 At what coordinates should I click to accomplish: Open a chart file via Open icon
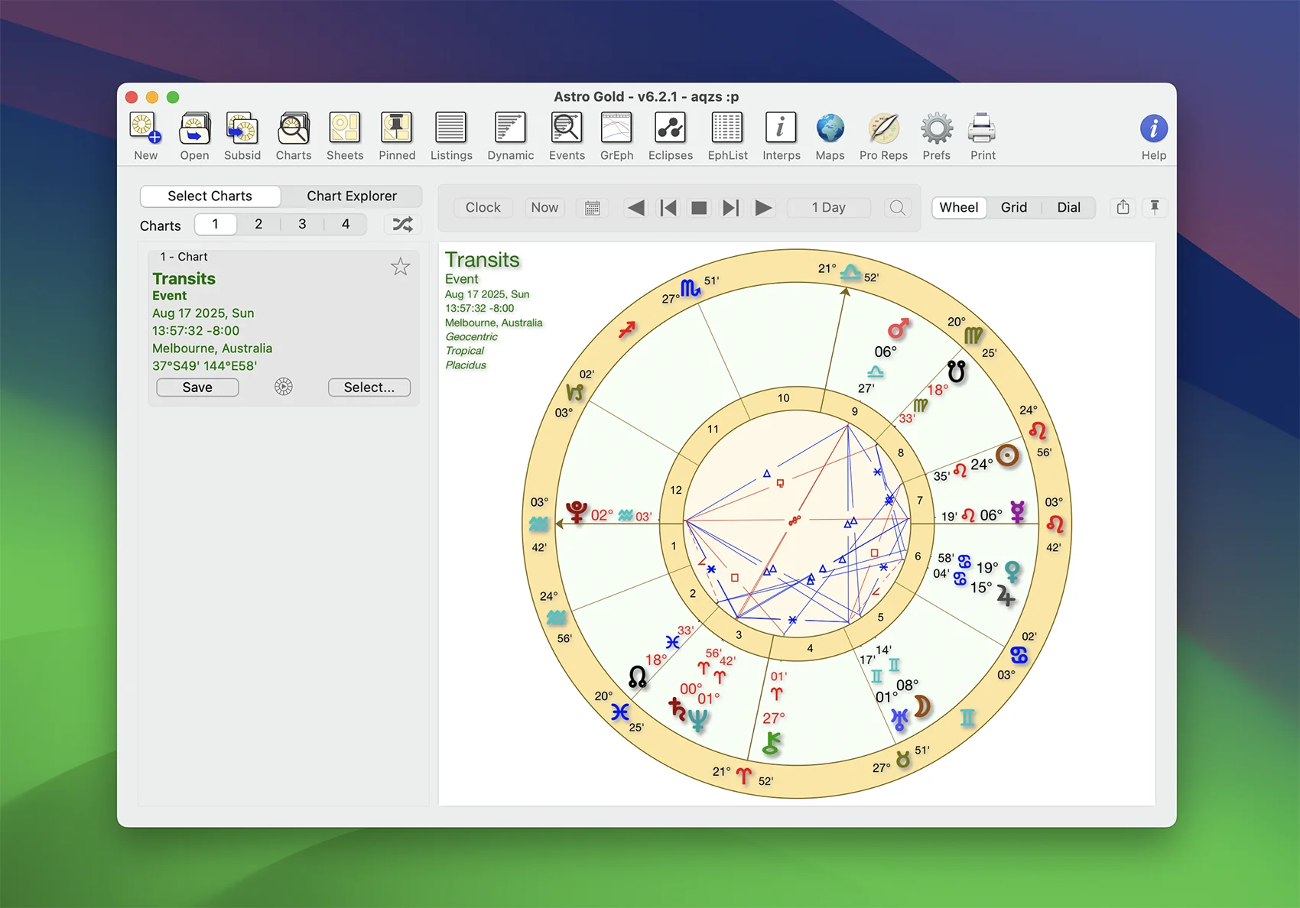194,136
